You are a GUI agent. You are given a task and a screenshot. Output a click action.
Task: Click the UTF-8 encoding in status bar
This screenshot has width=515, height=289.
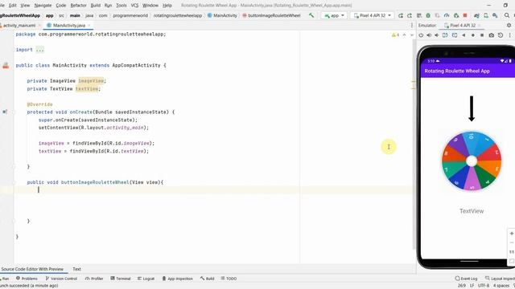pos(484,286)
